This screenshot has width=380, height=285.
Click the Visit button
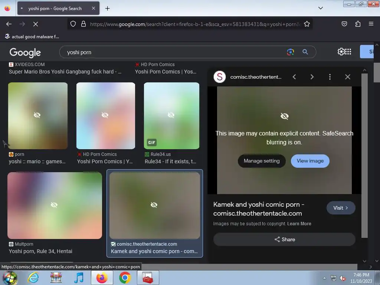(x=341, y=208)
